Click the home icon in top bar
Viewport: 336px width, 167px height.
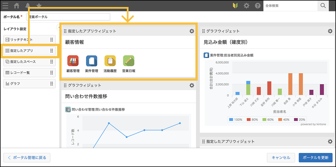(17, 6)
